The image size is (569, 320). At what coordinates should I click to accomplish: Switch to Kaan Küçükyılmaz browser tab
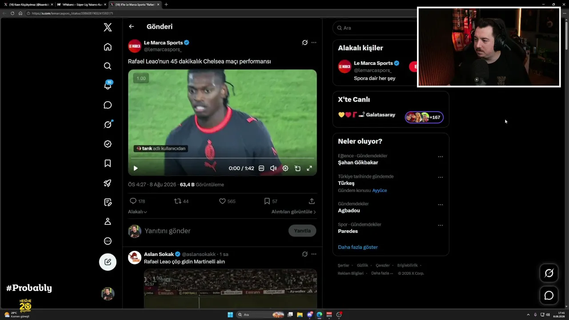coord(28,4)
